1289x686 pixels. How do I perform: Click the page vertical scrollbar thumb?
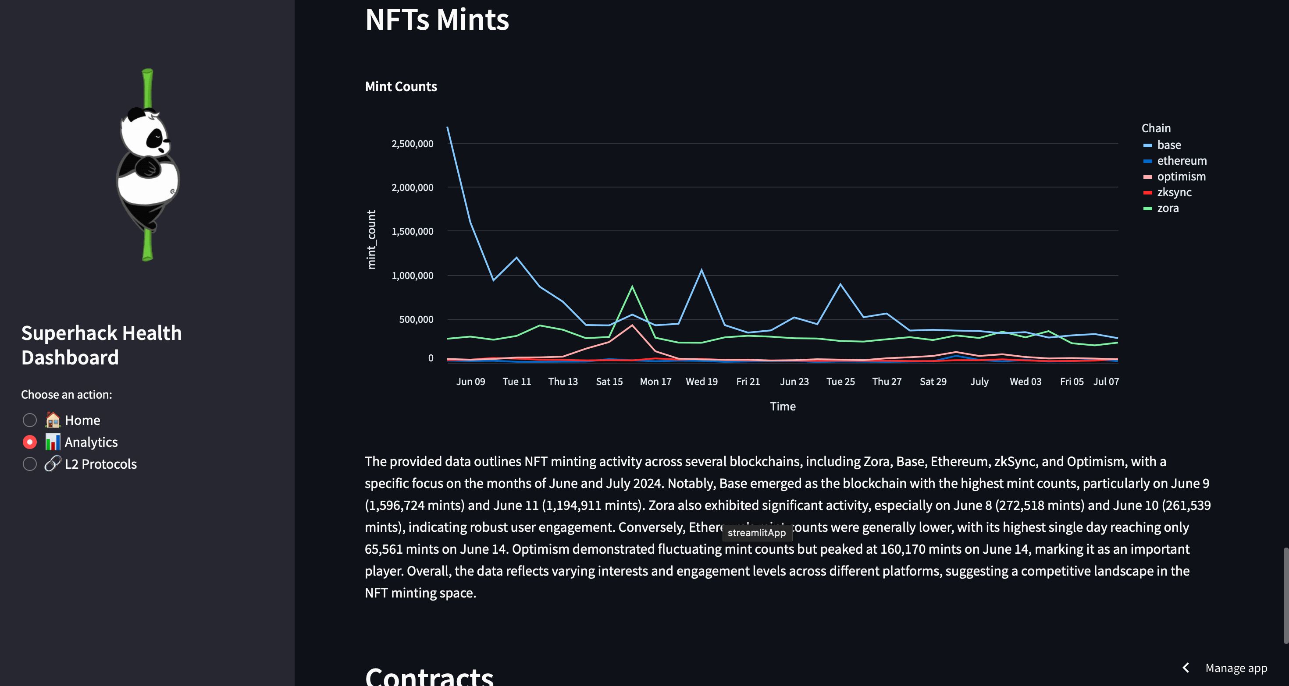pyautogui.click(x=1285, y=595)
